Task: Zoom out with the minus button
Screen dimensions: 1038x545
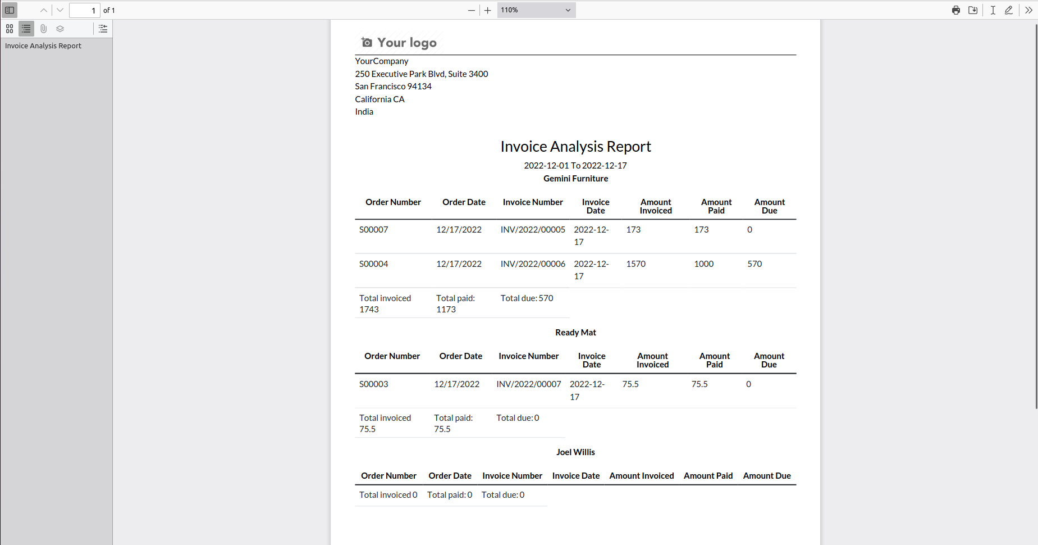Action: click(472, 10)
